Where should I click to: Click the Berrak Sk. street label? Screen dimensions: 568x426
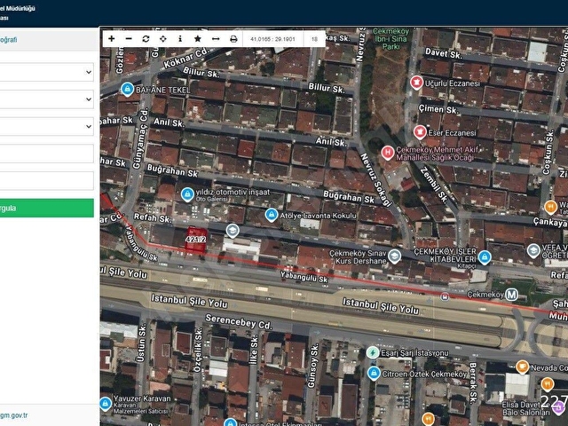[473, 383]
